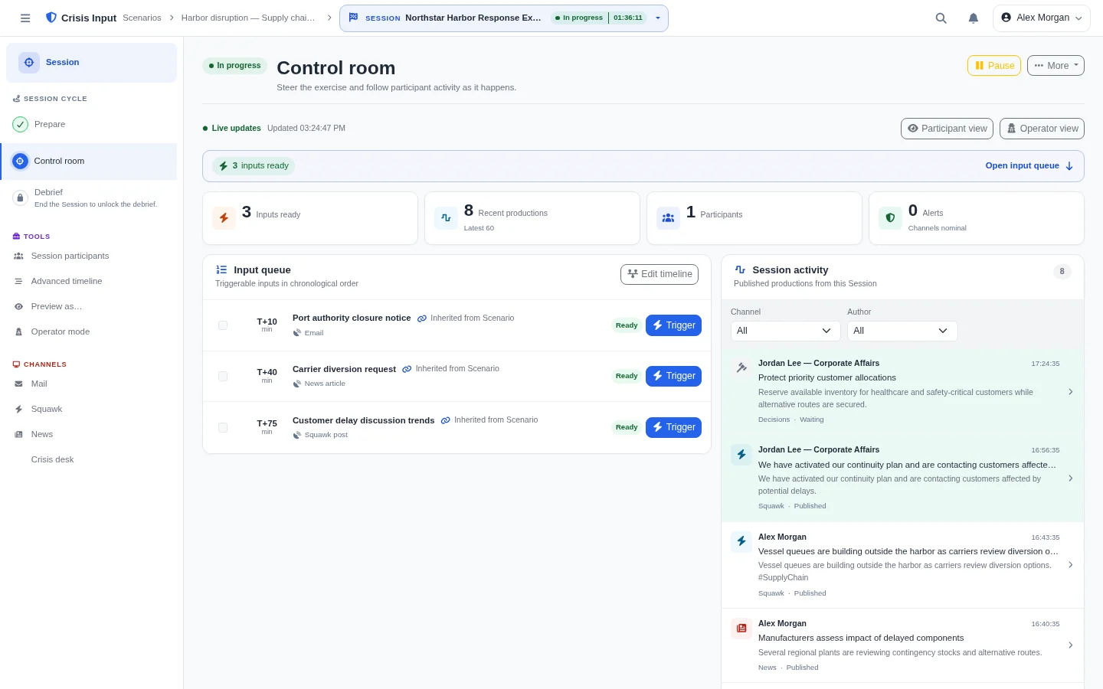Open the search magnifier icon

coord(941,18)
